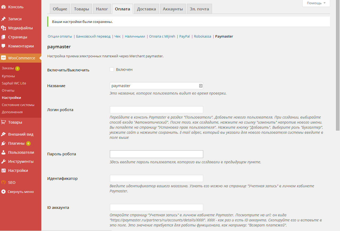Screen dimensions: 340x231
Task: Click the Свернуть меню arrow icon
Action: pyautogui.click(x=3, y=192)
